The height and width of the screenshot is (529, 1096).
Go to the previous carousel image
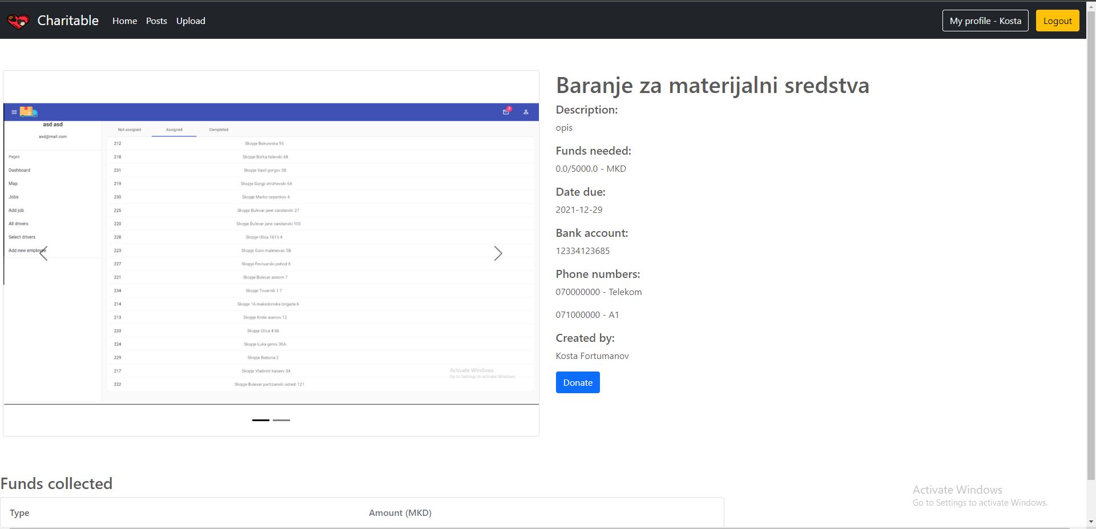[43, 253]
